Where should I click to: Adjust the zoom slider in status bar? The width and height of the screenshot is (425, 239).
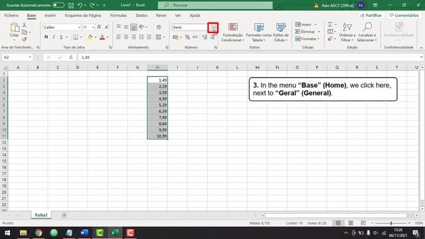click(x=391, y=223)
